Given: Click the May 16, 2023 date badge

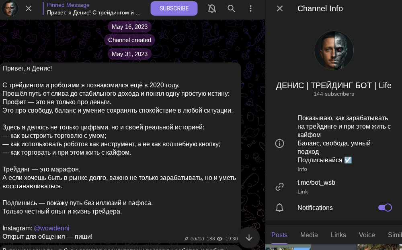Looking at the screenshot, I should tap(129, 27).
